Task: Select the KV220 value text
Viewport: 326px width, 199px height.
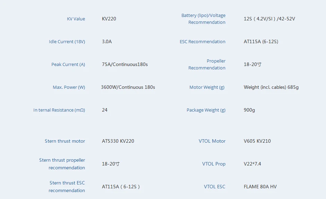Action: pyautogui.click(x=109, y=19)
